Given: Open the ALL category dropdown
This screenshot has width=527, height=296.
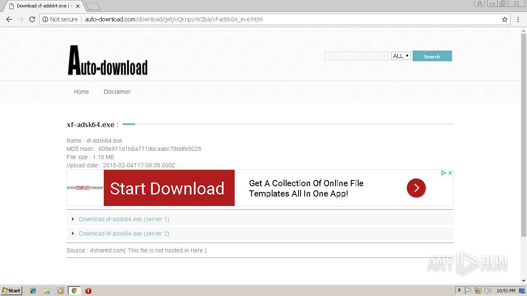Looking at the screenshot, I should click(x=401, y=56).
